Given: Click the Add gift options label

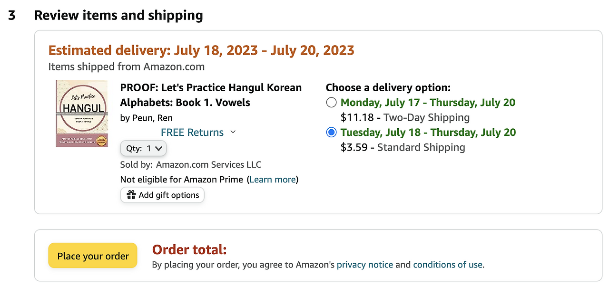Looking at the screenshot, I should [169, 195].
